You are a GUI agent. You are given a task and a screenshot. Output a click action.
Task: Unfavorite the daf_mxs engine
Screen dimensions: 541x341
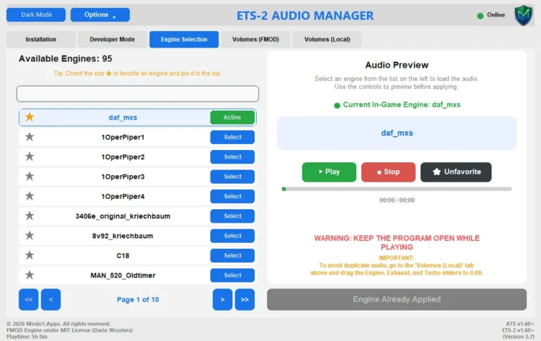click(456, 172)
